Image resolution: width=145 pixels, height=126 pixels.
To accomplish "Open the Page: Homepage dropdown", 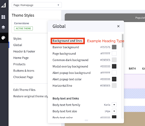I will pos(37,5).
